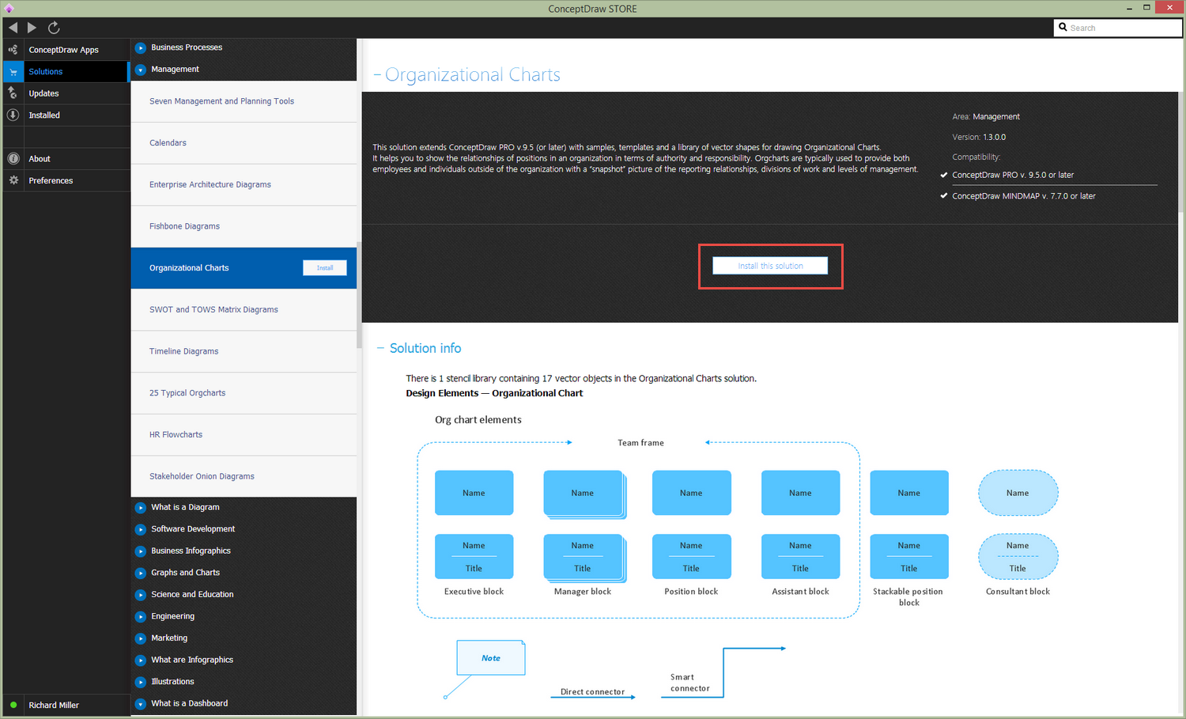
Task: Refresh the store page
Action: pos(54,28)
